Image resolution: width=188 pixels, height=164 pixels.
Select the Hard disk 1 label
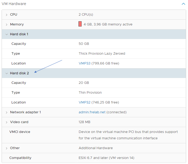(19, 34)
